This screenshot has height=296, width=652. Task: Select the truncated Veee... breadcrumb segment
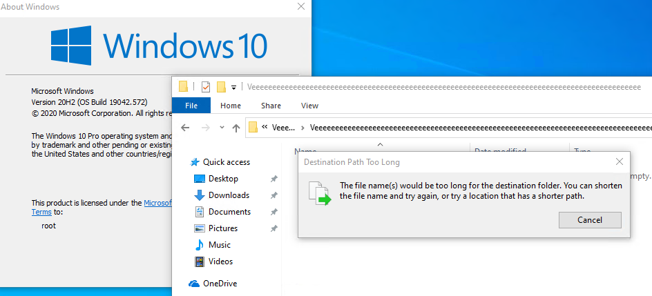coord(284,128)
